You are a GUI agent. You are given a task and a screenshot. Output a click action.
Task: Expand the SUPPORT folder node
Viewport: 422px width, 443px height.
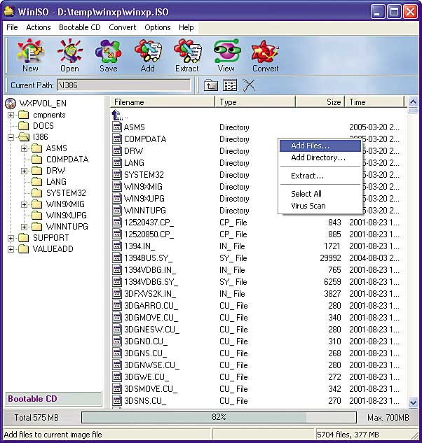click(11, 238)
